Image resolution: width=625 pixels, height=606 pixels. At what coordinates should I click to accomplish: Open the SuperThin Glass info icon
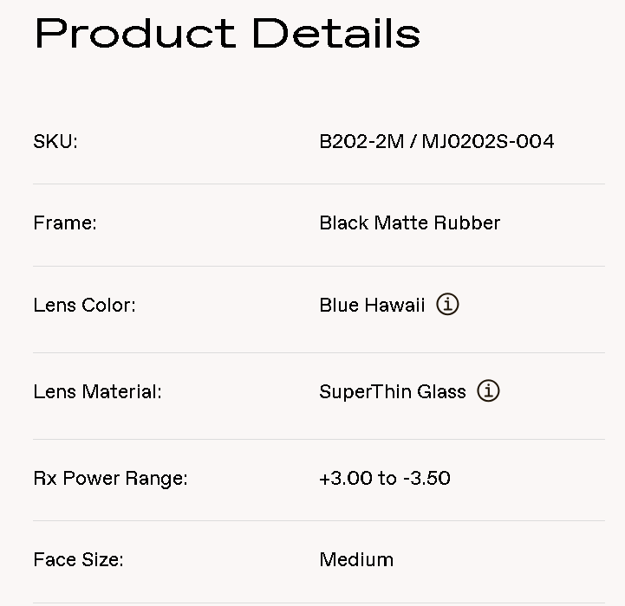coord(489,391)
